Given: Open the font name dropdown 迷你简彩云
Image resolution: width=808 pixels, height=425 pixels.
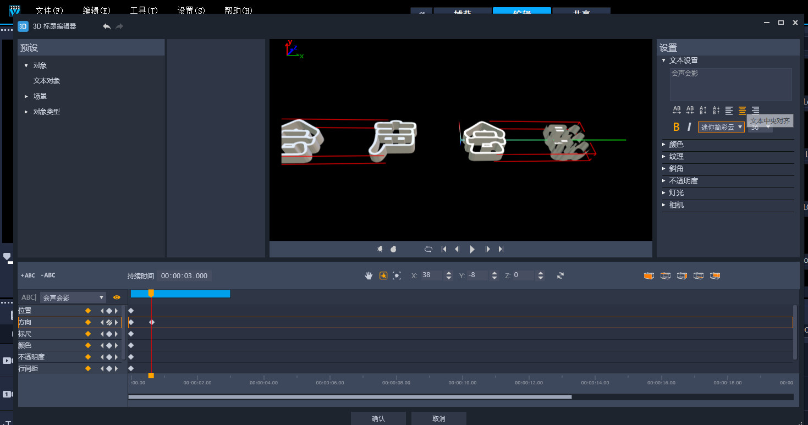Looking at the screenshot, I should click(721, 127).
